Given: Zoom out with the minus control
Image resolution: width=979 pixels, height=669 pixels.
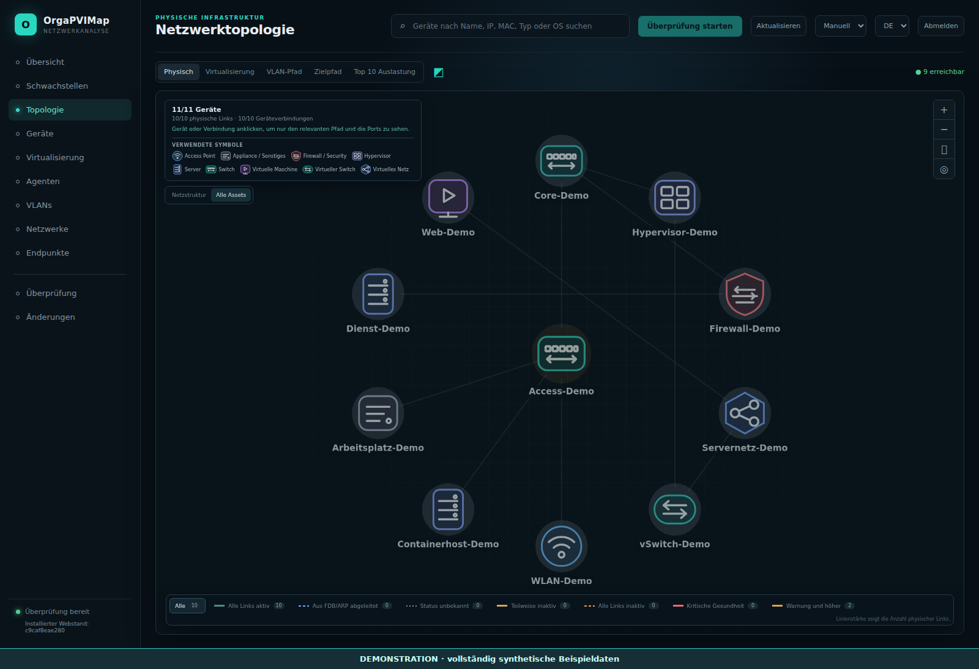Looking at the screenshot, I should click(944, 130).
